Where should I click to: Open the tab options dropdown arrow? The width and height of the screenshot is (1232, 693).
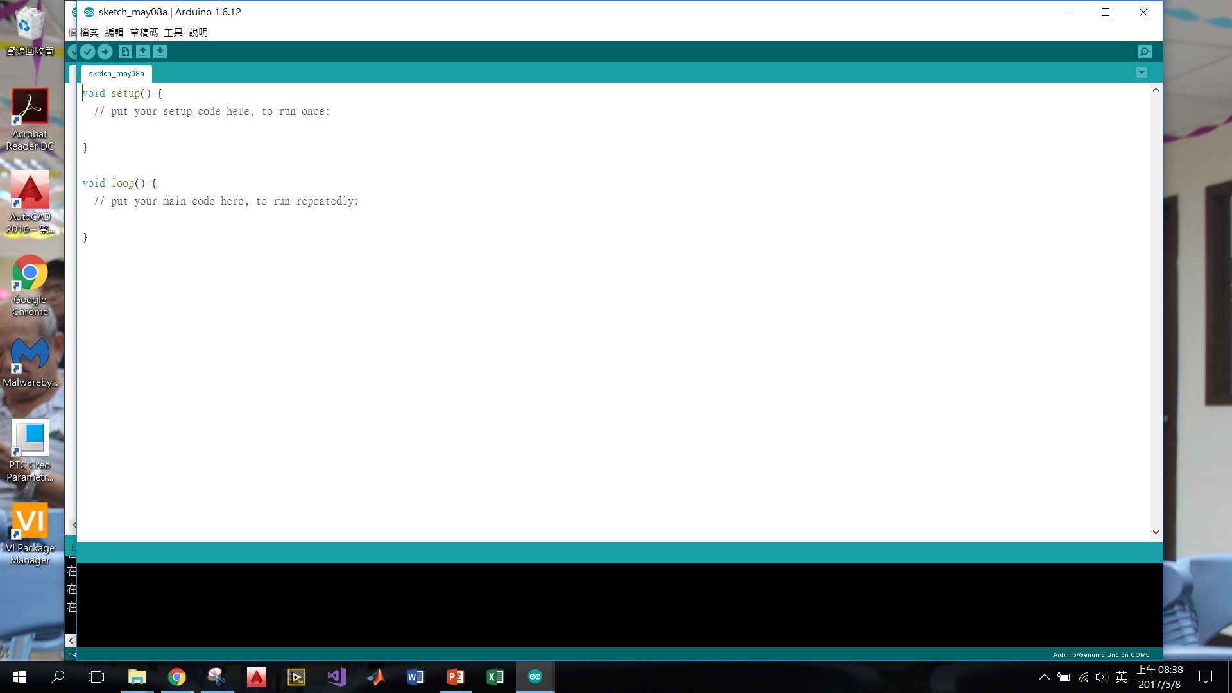click(x=1142, y=73)
